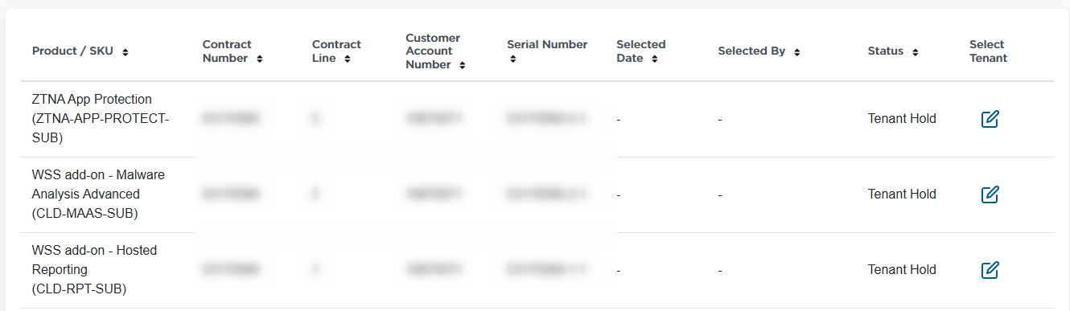Sort by Selected Date arrows

655,59
